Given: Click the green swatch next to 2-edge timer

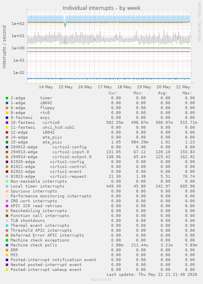Looking at the screenshot, I should [x=7, y=98].
